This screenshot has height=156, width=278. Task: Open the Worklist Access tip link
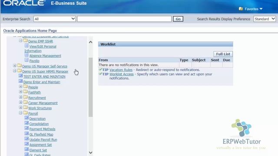tap(122, 74)
